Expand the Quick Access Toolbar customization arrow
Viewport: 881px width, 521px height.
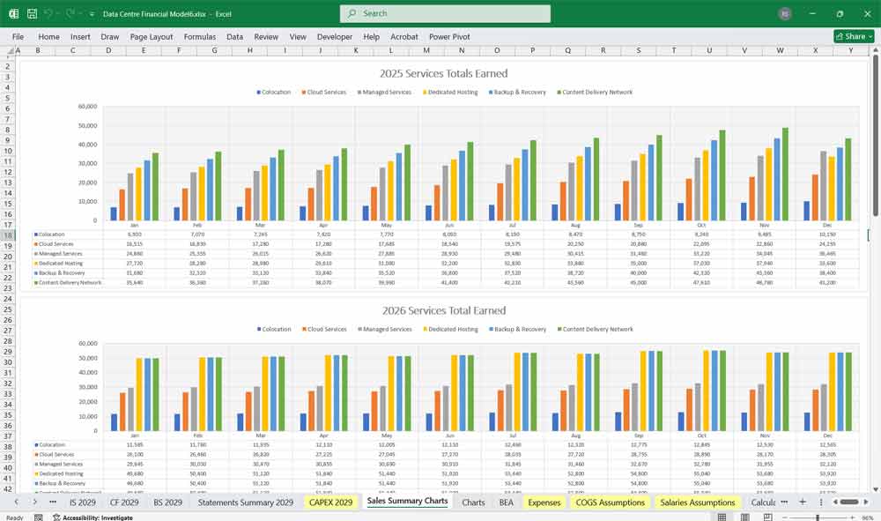92,14
